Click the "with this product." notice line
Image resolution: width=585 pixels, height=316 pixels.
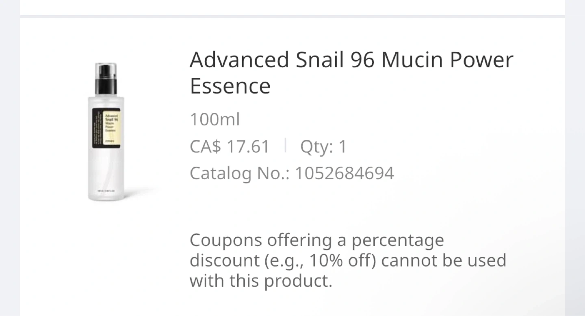pos(261,281)
